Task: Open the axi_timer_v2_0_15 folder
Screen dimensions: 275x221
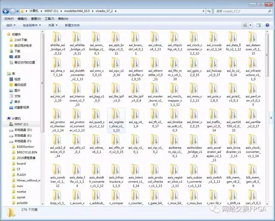Action: point(194,118)
